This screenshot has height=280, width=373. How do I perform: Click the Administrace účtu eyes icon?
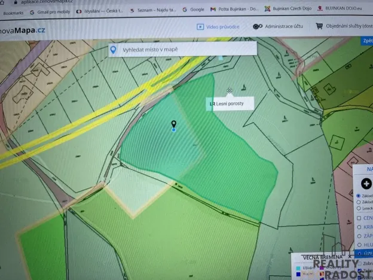(x=256, y=26)
